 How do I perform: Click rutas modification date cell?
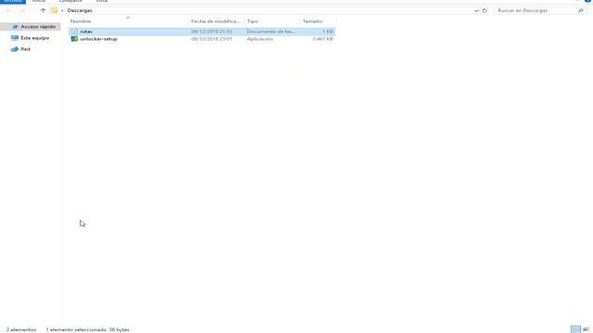point(212,31)
